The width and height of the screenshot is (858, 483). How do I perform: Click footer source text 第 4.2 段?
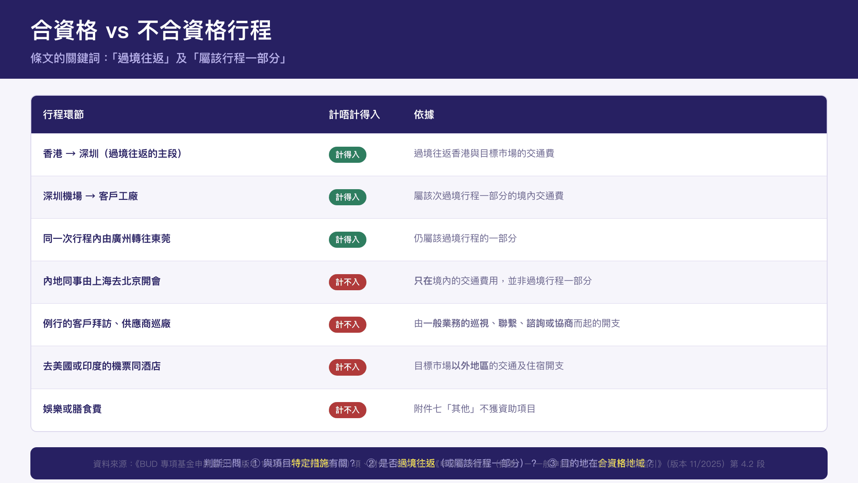tap(747, 464)
